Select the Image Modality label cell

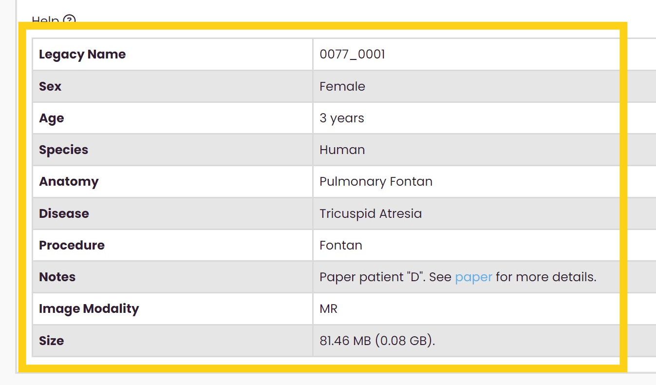tap(89, 309)
